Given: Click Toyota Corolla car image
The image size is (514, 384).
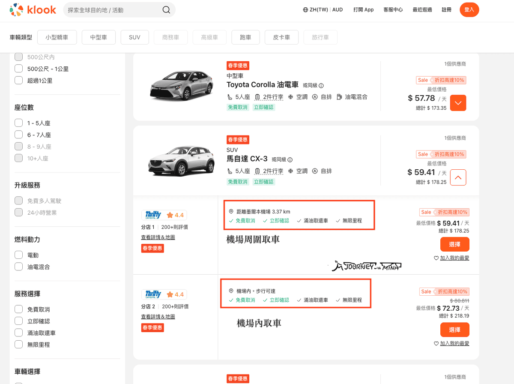Looking at the screenshot, I should coord(182,87).
